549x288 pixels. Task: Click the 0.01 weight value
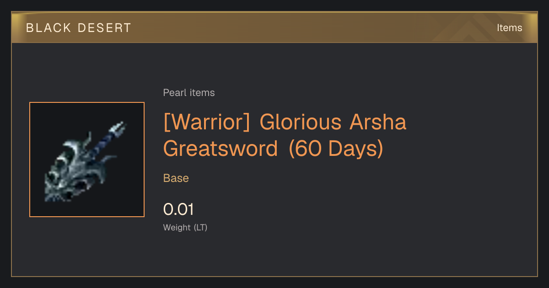(178, 209)
